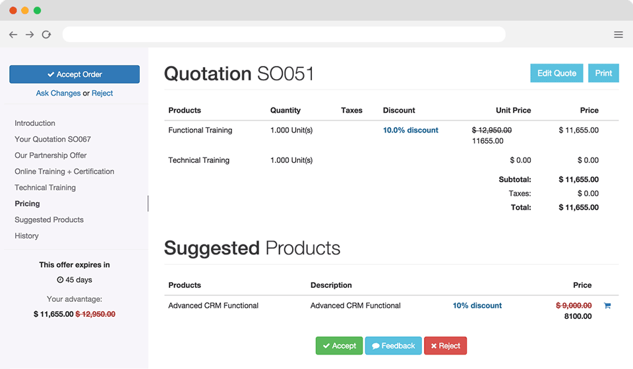Click the Reject link in sidebar
Image resolution: width=633 pixels, height=369 pixels.
(102, 94)
